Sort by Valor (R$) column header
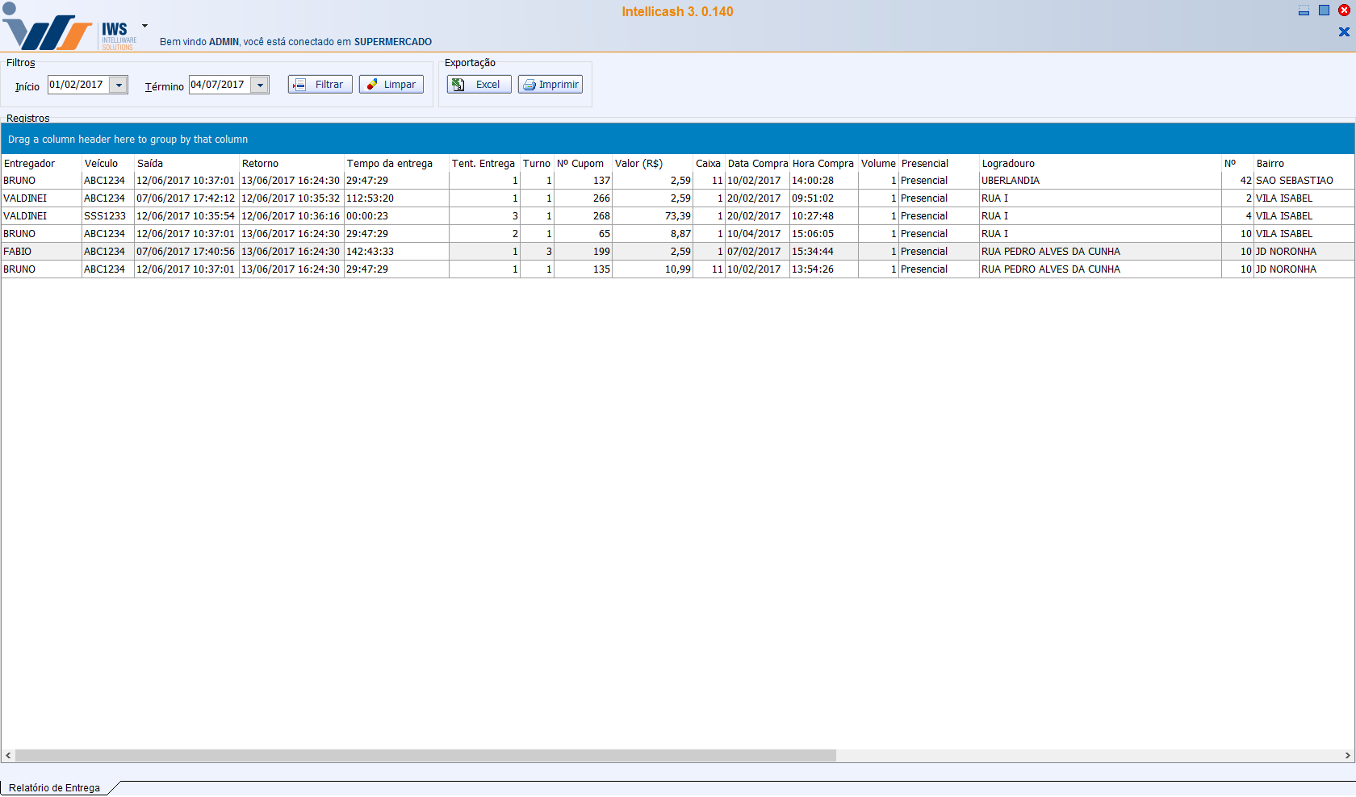 pos(638,164)
